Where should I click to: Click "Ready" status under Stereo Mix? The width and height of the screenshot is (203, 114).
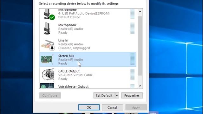63,63
